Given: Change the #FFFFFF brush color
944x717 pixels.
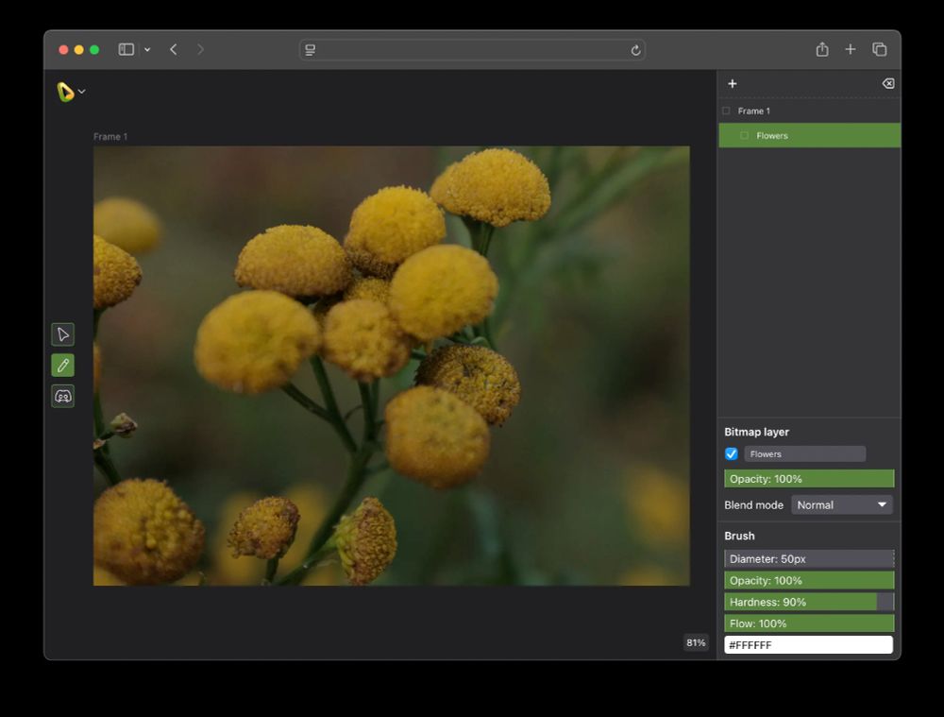Looking at the screenshot, I should point(809,644).
